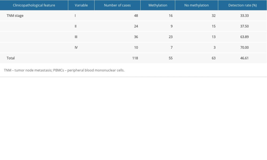This screenshot has height=160, width=267.
Task: Select the 118 total cases cell
Action: [135, 58]
